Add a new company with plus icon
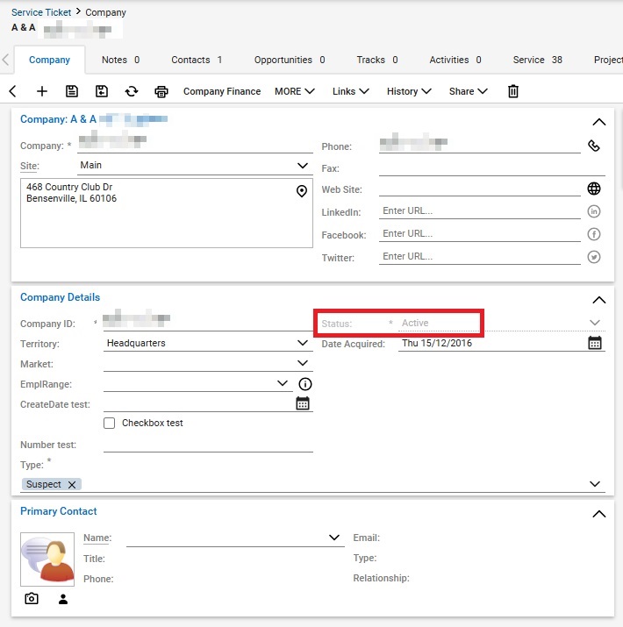 tap(42, 91)
